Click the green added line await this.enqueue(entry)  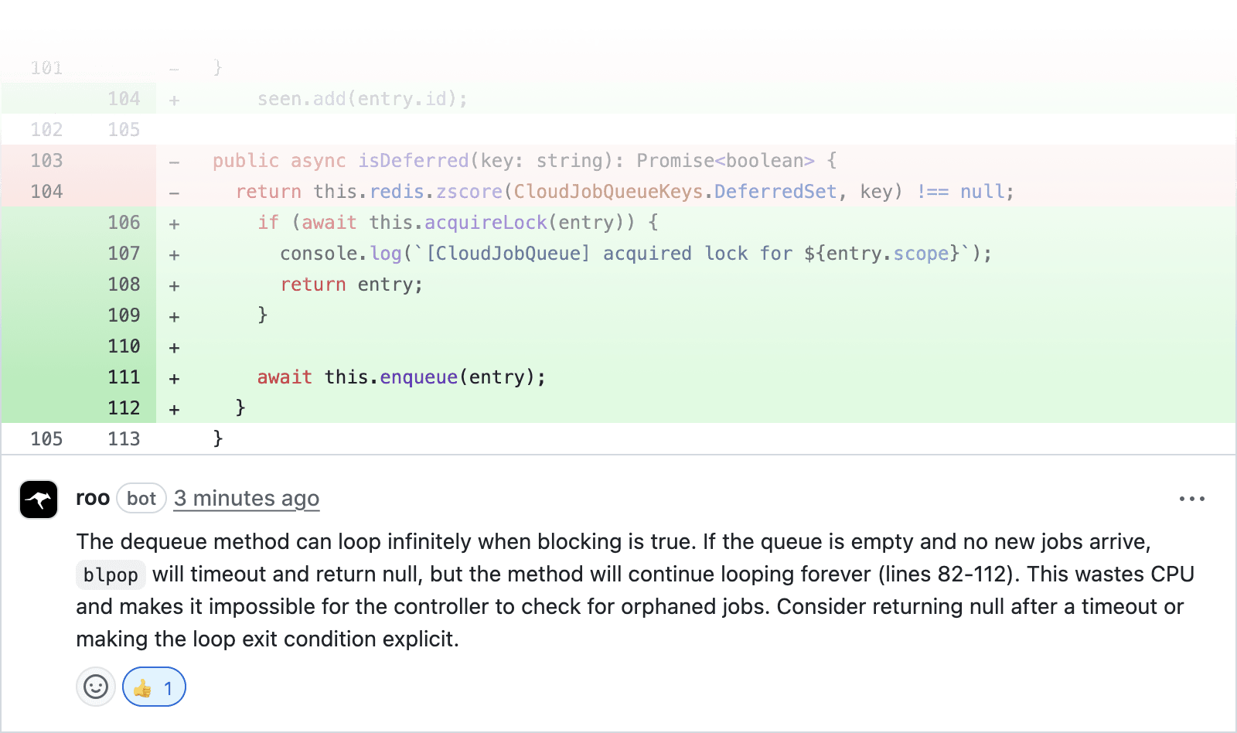click(401, 377)
